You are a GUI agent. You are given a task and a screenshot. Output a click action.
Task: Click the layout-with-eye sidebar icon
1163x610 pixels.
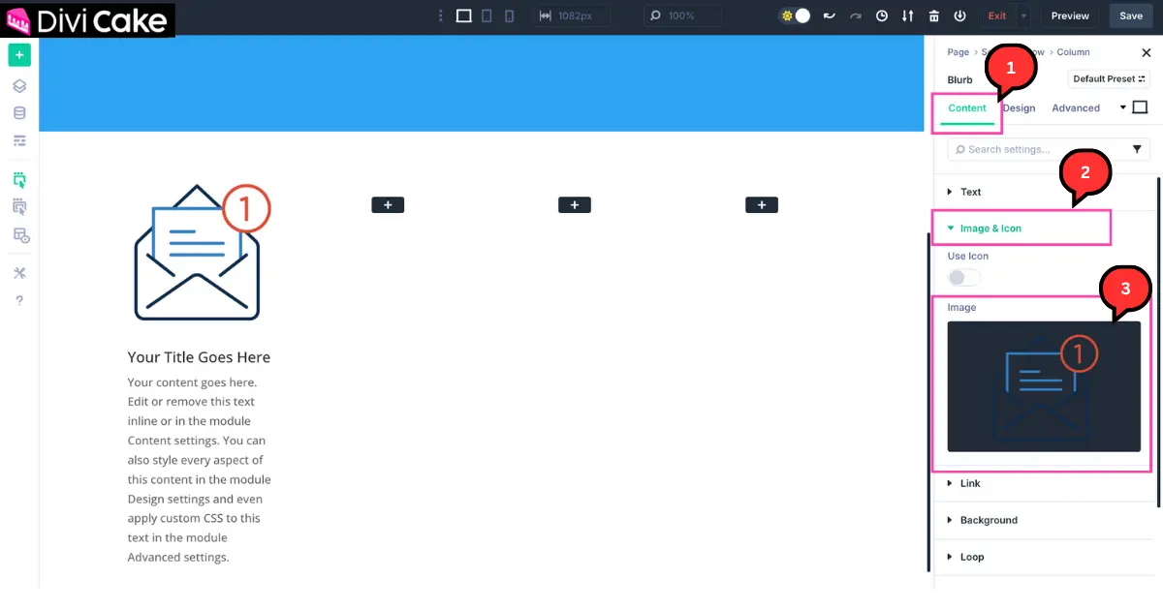coord(20,235)
